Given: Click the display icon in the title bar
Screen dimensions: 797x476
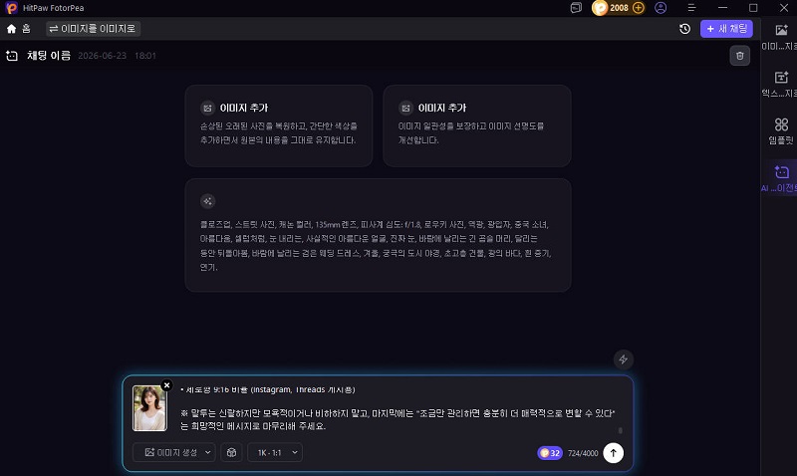Looking at the screenshot, I should pyautogui.click(x=576, y=8).
